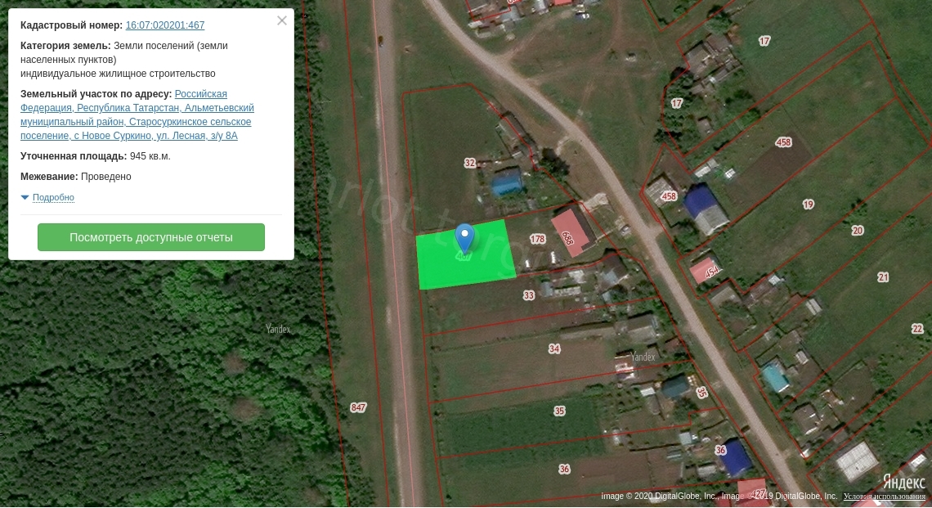The height and width of the screenshot is (508, 932).
Task: Select the parcel labeled 20
Action: click(x=857, y=231)
